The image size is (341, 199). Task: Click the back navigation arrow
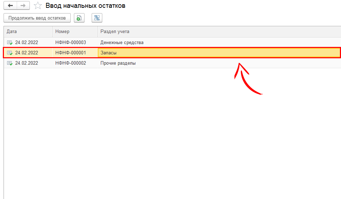tap(10, 6)
